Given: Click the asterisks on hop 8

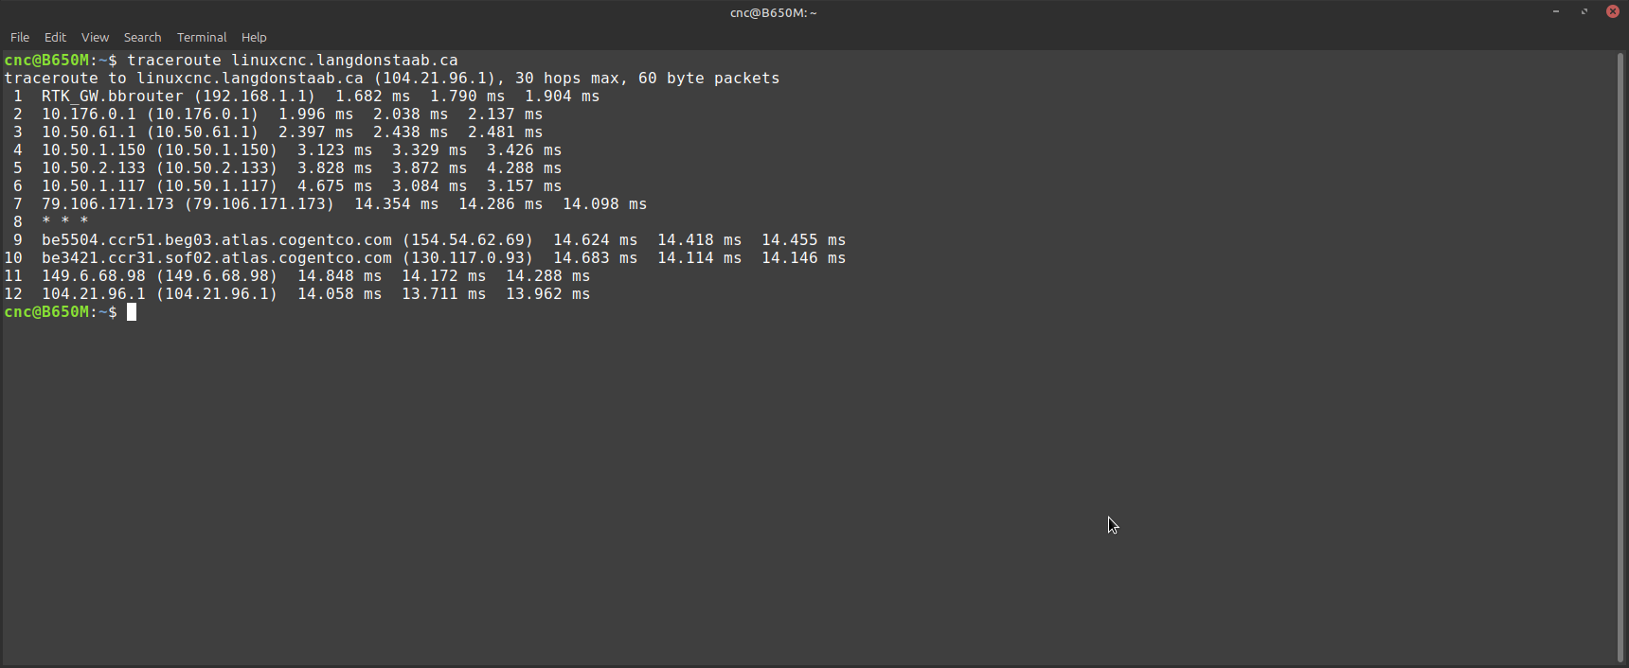Looking at the screenshot, I should pyautogui.click(x=64, y=222).
